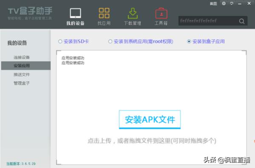The height and width of the screenshot is (168, 255).
Task: Click the feedback speech bubble icon
Action: (232, 3)
